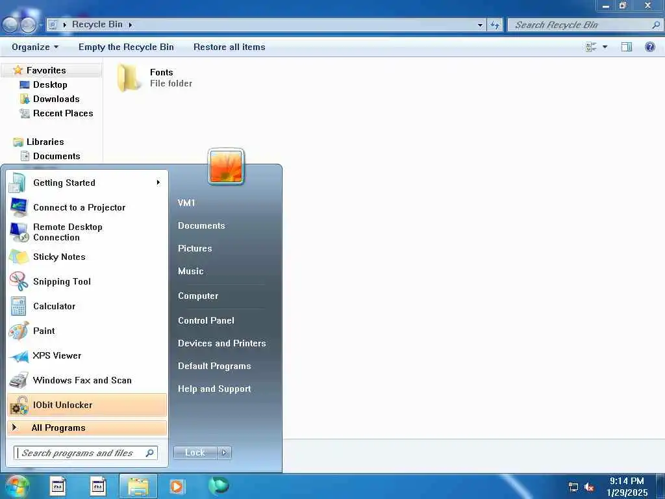Screen dimensions: 665x499
Task: Click the Windows Start orb
Action: [x=17, y=486]
